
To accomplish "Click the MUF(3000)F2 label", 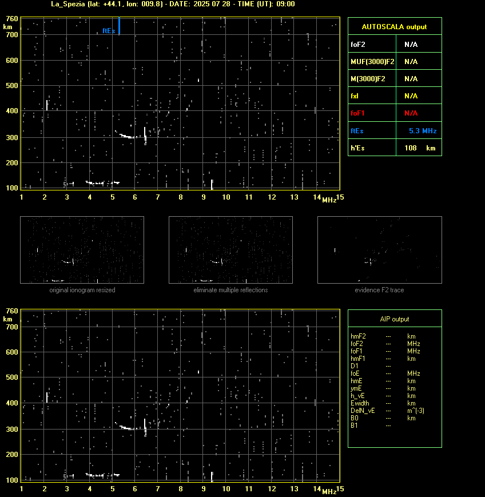I will [x=372, y=62].
